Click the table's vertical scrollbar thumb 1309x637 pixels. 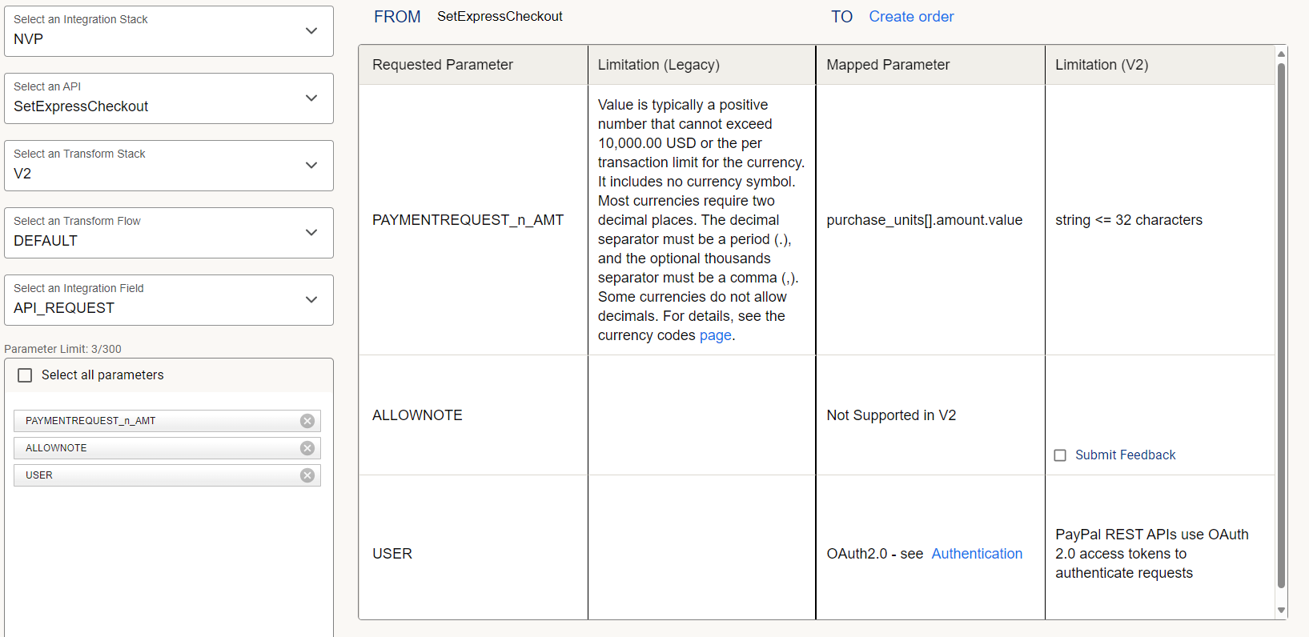(x=1281, y=320)
